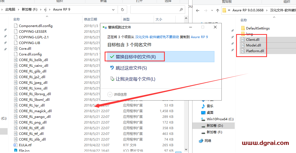296x153 pixels.
Task: Select Core.dll.config file icon
Action: pos(16,54)
